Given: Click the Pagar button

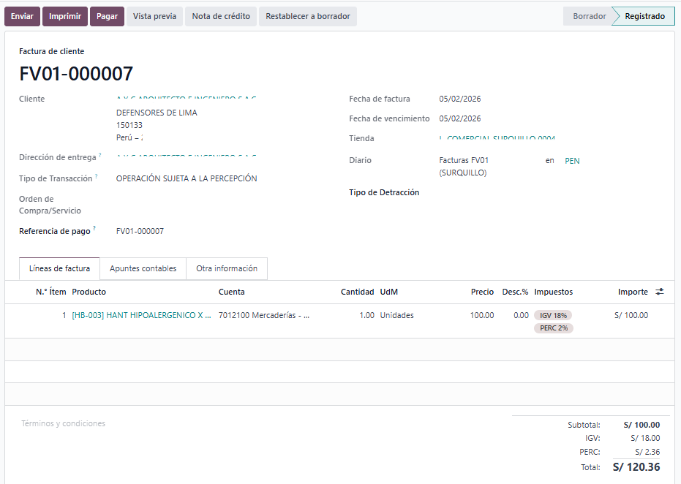Looking at the screenshot, I should (x=107, y=16).
